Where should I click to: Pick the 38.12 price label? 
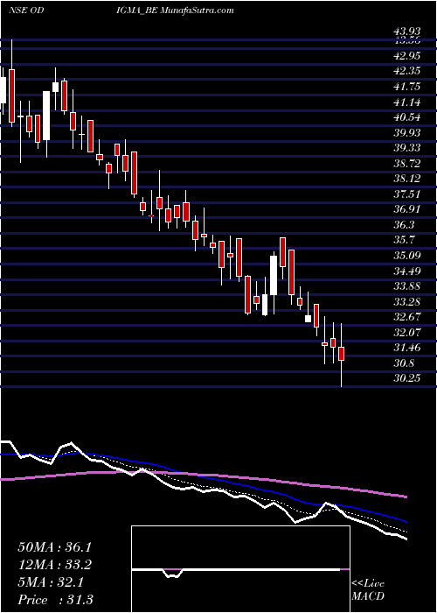[407, 179]
